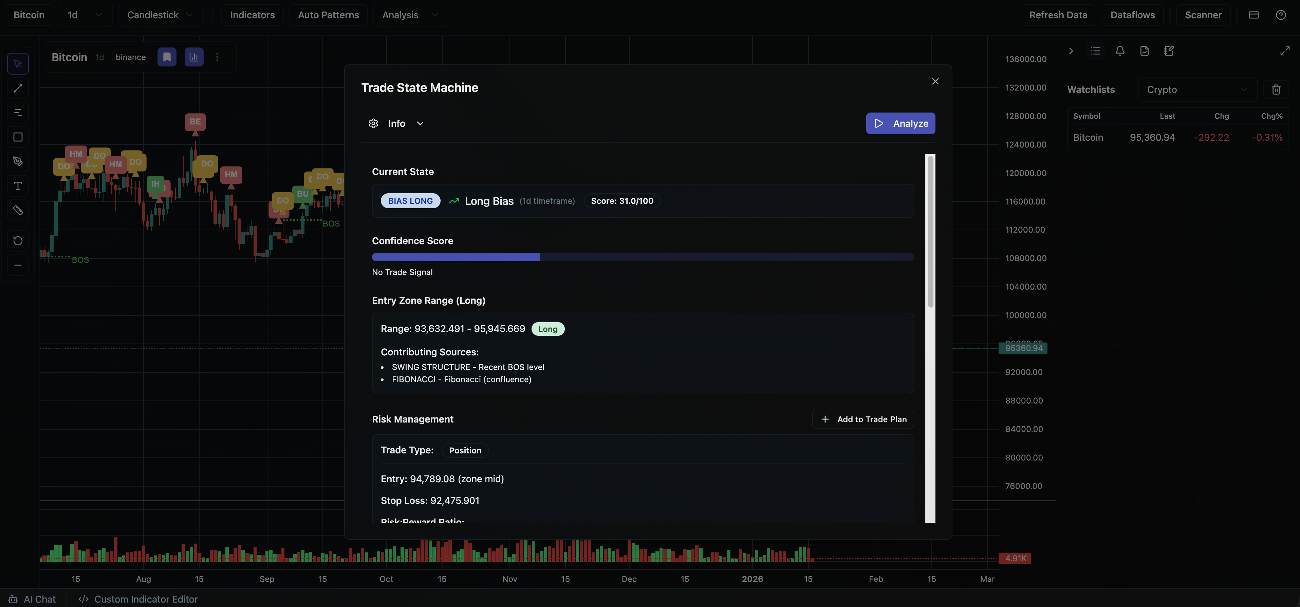This screenshot has width=1300, height=607.
Task: Open the Crypto watchlist dropdown
Action: pos(1196,90)
